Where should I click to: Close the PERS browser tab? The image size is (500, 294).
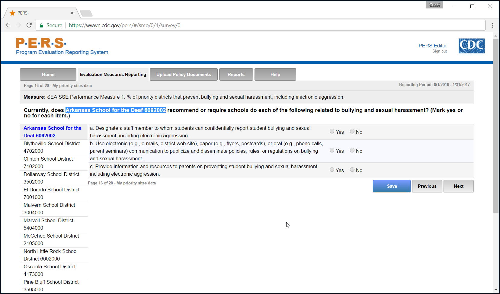pos(72,13)
